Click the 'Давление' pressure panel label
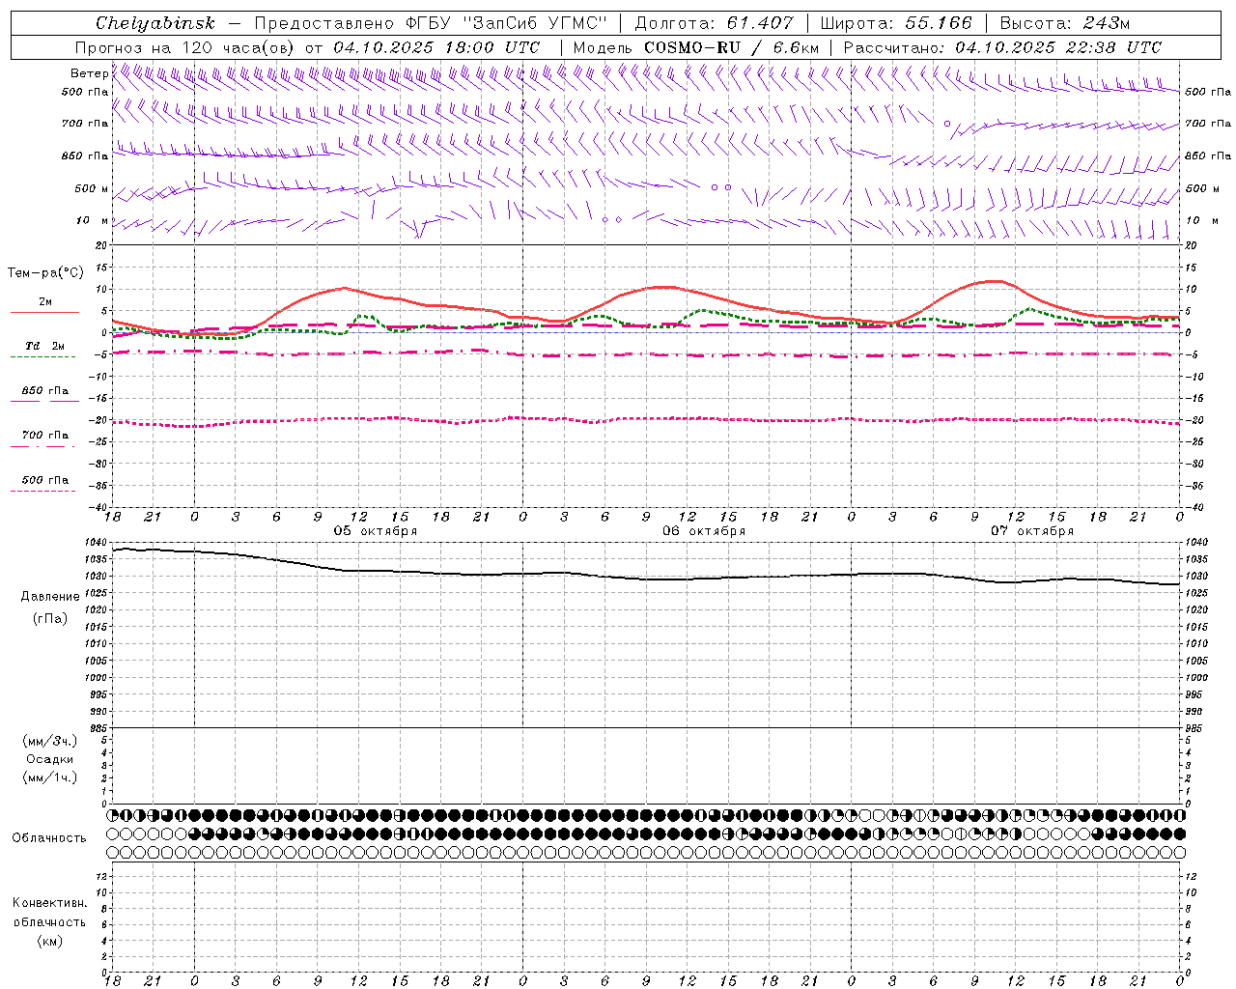The image size is (1236, 989). 50,597
